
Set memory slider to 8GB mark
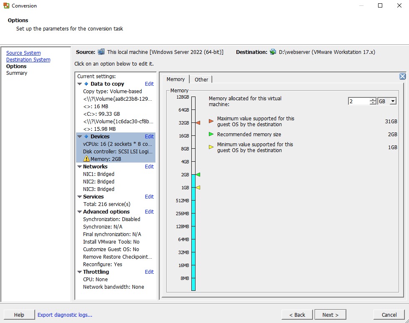point(193,149)
